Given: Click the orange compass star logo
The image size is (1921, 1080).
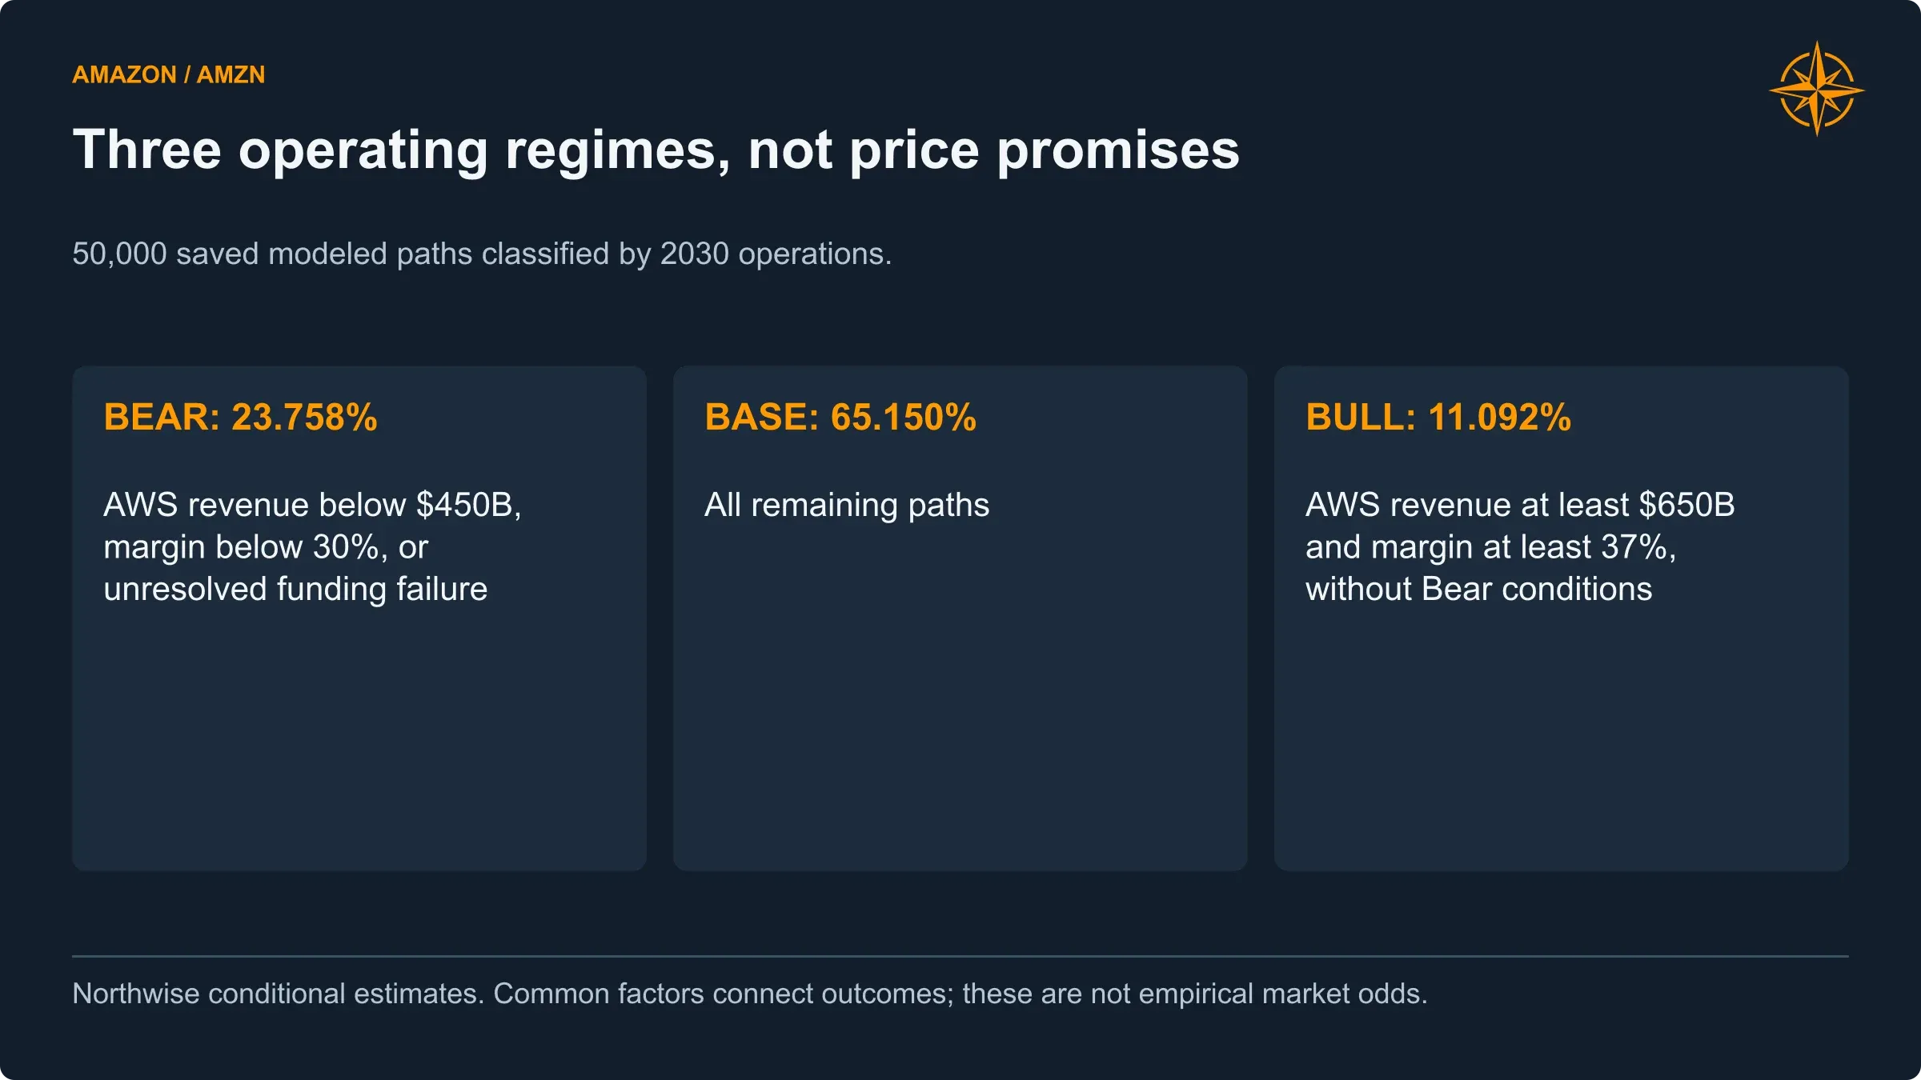Looking at the screenshot, I should [1817, 89].
